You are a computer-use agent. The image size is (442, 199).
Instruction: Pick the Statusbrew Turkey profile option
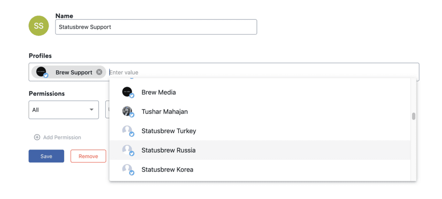pyautogui.click(x=168, y=131)
